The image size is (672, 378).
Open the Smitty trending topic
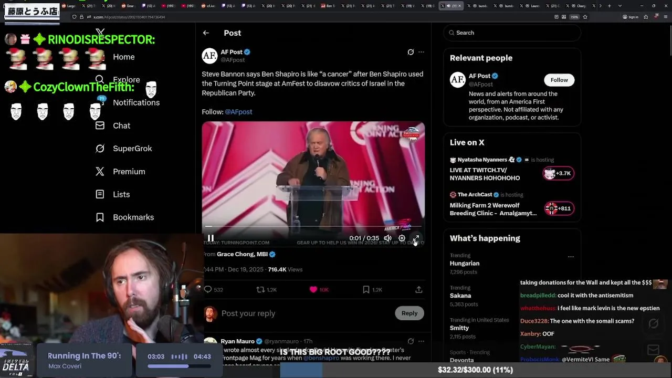pyautogui.click(x=459, y=328)
